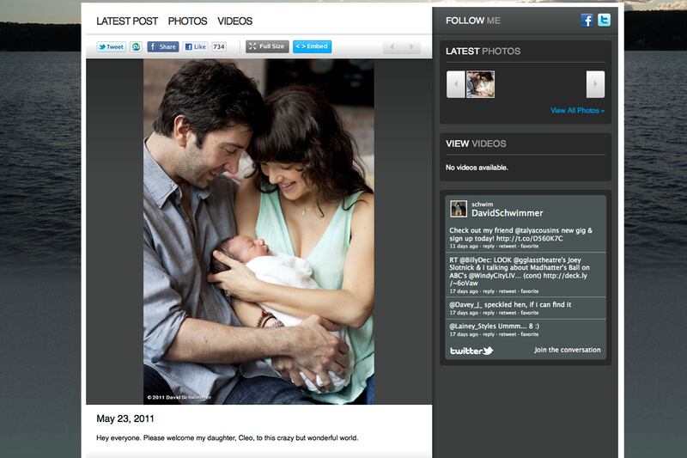Open the @Lainey_Styles mention

point(472,326)
